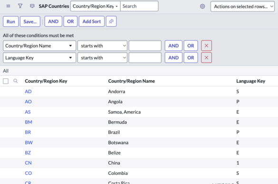Sort by Country/Region Key column header

(46, 81)
